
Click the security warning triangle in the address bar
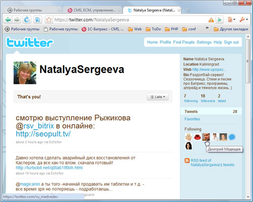tap(211, 20)
